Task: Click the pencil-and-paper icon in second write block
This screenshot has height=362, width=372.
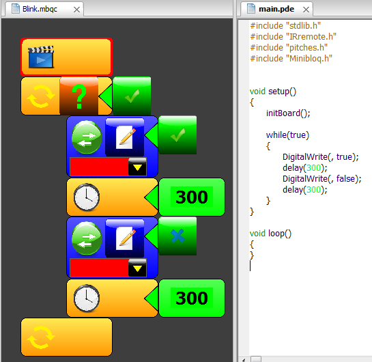Action: [125, 238]
